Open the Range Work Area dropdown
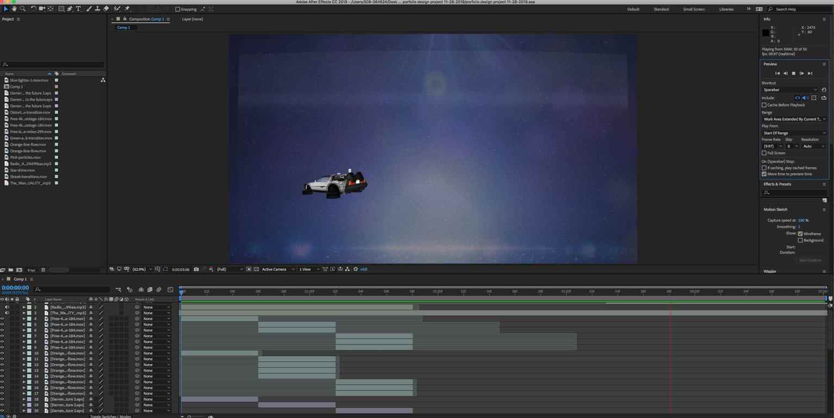 [x=794, y=119]
